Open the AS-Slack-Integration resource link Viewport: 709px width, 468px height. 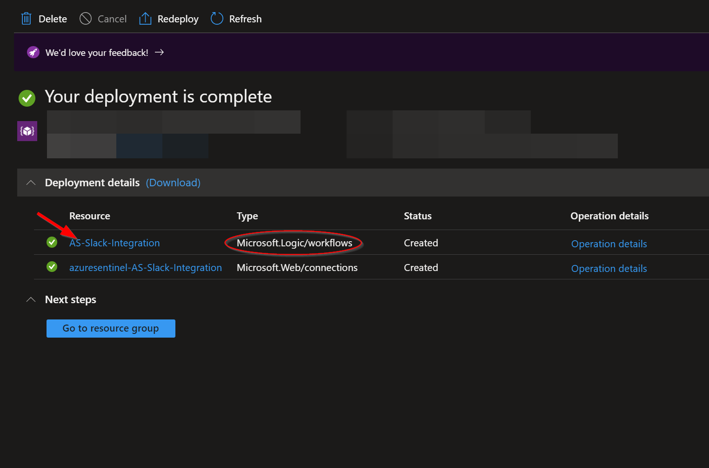pos(114,243)
